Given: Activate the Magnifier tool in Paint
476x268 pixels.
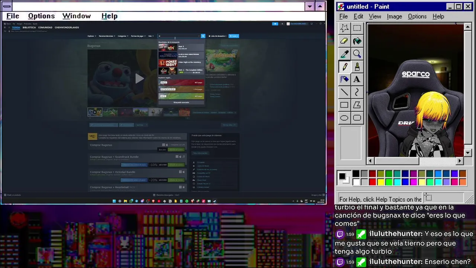Looking at the screenshot, I should pos(357,54).
